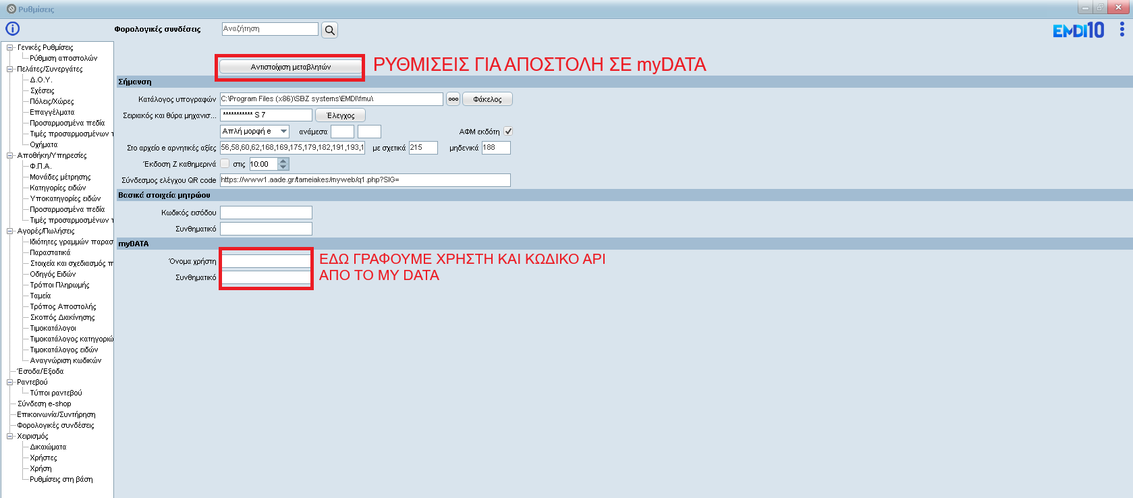Select Παραστατικά tree item
1133x498 pixels.
[x=50, y=252]
